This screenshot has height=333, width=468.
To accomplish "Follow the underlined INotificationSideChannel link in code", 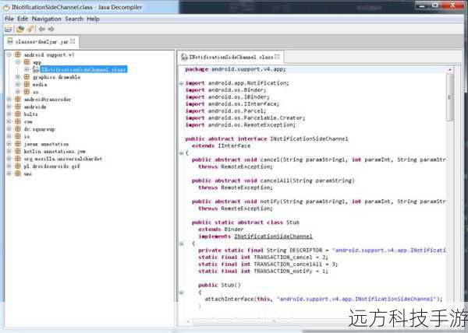I will (273, 237).
